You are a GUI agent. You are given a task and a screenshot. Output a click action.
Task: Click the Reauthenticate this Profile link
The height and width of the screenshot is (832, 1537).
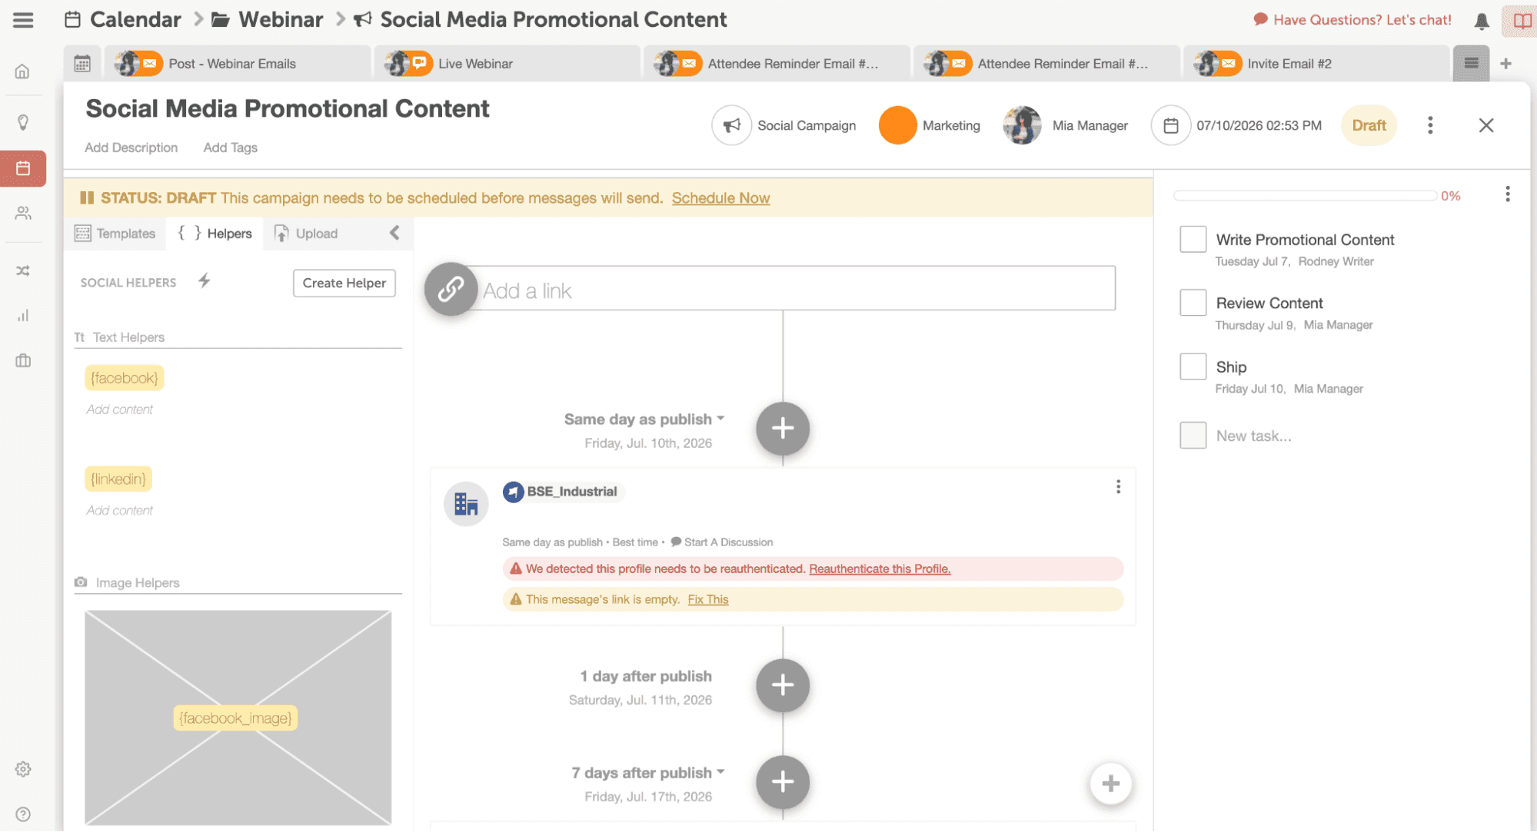tap(880, 568)
